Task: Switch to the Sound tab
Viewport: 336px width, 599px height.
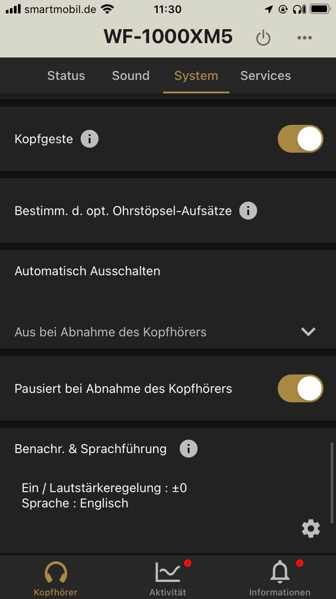Action: (131, 75)
